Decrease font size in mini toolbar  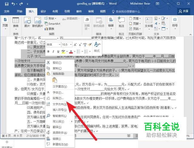click(80, 45)
